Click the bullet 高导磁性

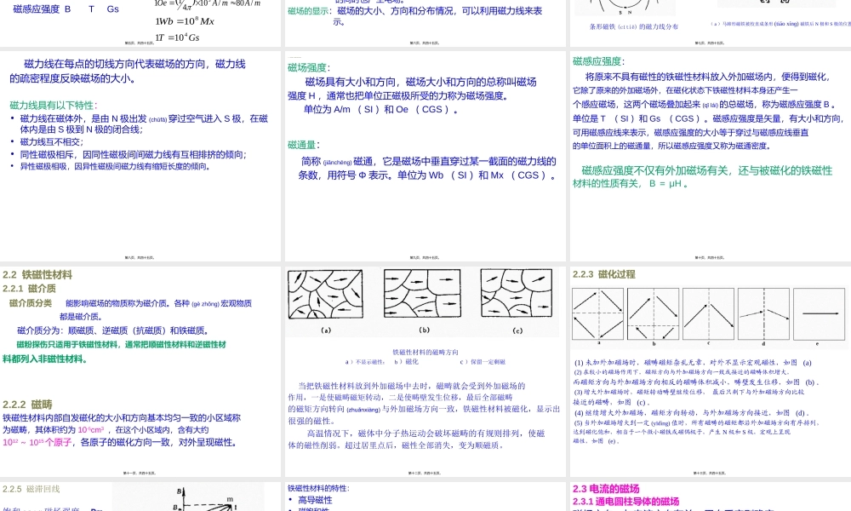click(315, 500)
